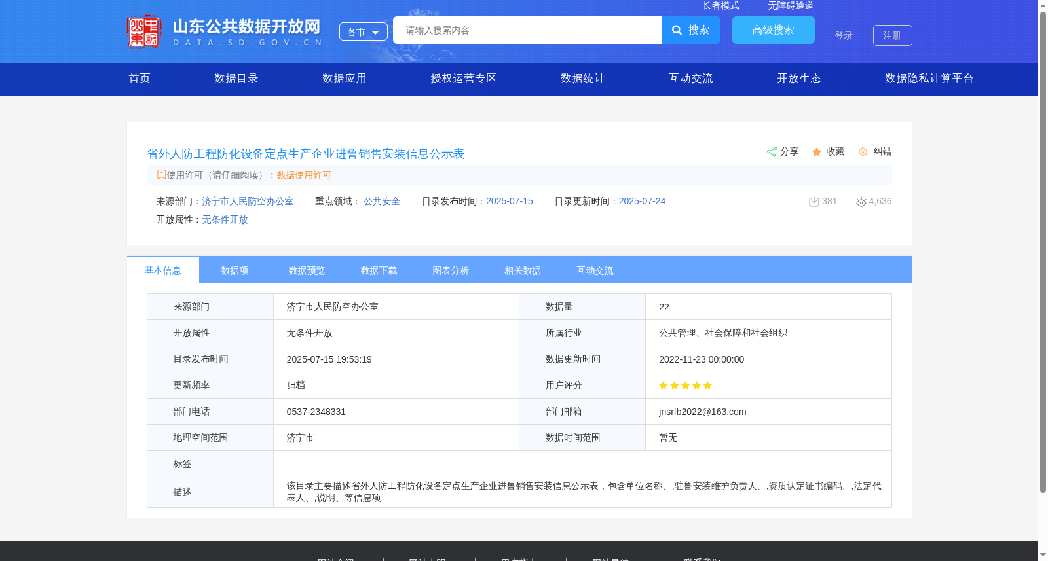Click email jnsrfb2022@163.com

pyautogui.click(x=703, y=412)
